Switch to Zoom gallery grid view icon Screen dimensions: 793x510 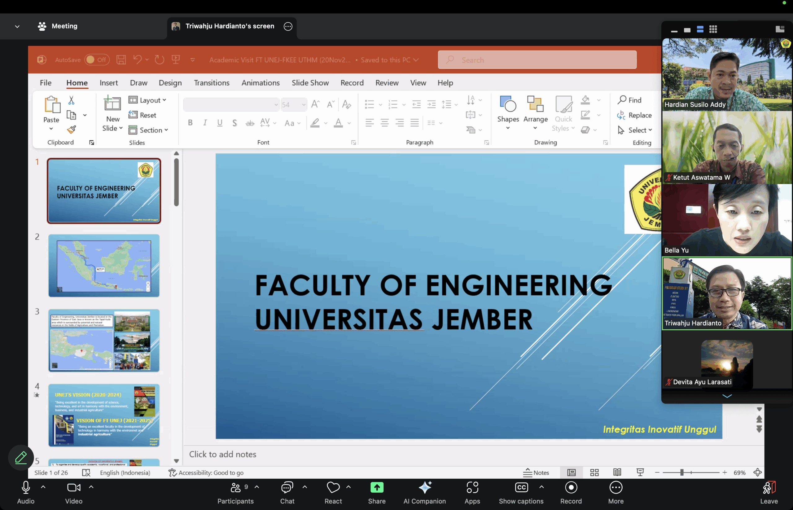click(x=713, y=29)
